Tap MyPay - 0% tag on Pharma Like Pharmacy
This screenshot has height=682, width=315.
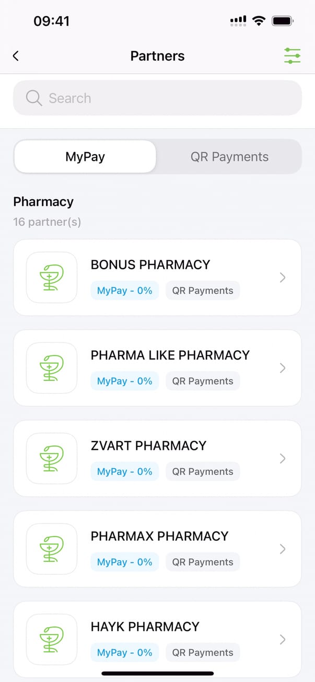[124, 381]
